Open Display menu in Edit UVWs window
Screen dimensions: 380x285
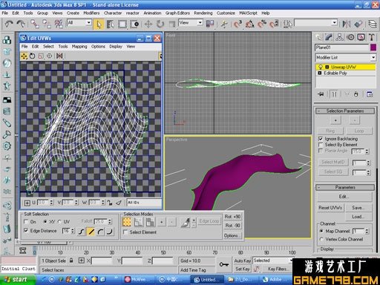point(116,46)
